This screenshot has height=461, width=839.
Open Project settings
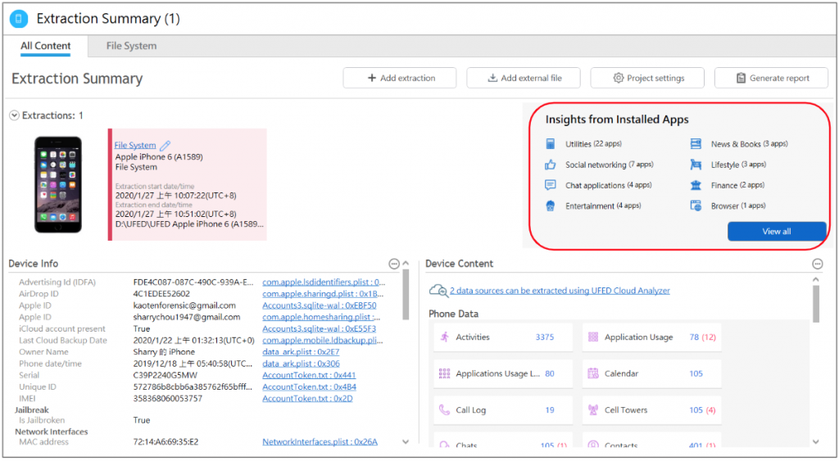click(647, 78)
